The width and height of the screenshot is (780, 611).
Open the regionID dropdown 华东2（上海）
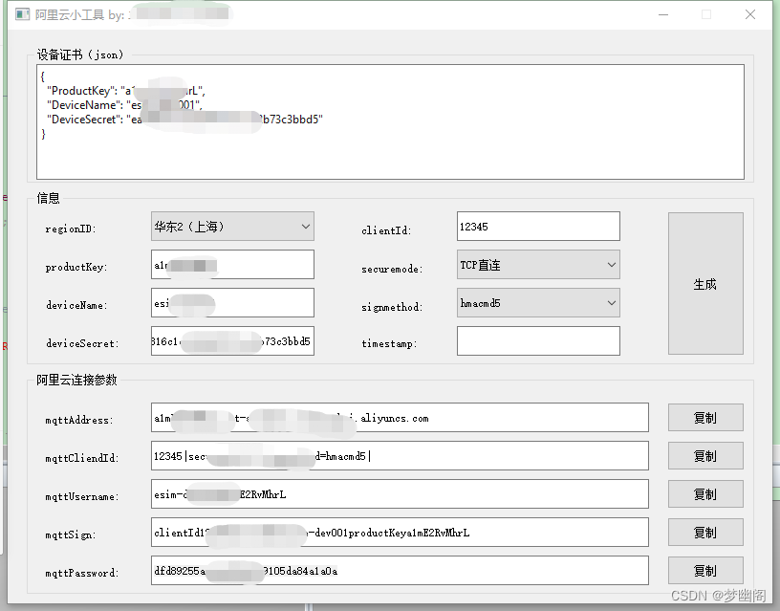pos(232,227)
